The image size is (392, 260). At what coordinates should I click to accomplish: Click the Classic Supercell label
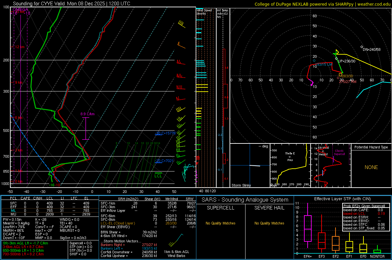(339, 152)
